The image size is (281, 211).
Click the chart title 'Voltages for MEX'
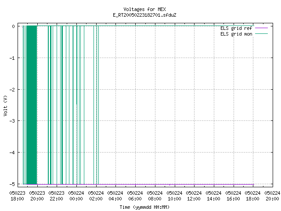[x=144, y=9]
